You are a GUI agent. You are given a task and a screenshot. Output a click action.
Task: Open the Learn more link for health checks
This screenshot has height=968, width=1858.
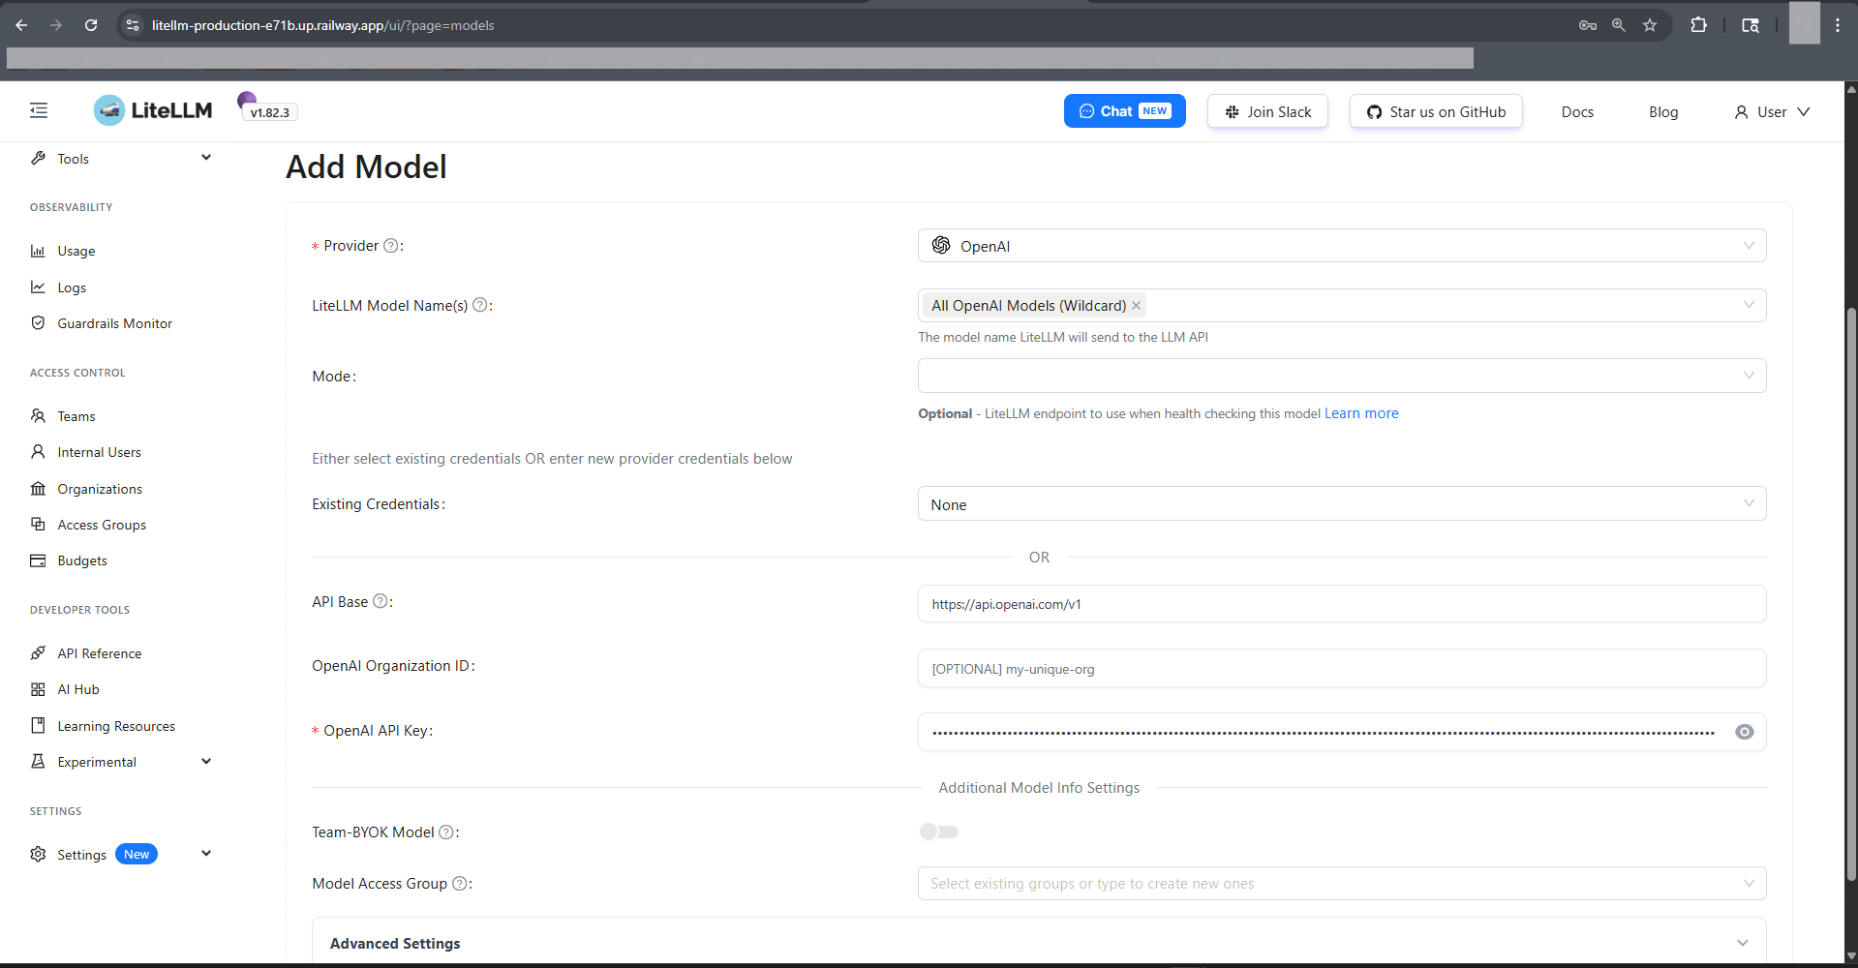(1360, 413)
